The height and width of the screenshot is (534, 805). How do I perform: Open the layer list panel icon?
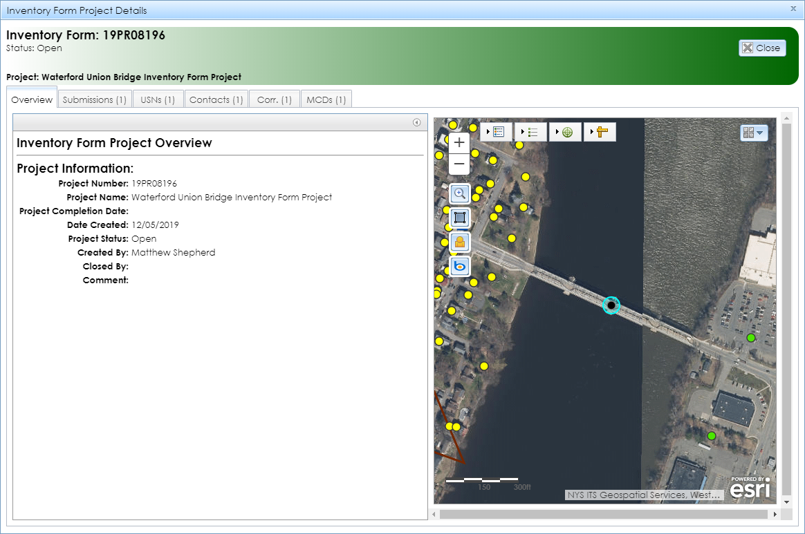tap(534, 132)
